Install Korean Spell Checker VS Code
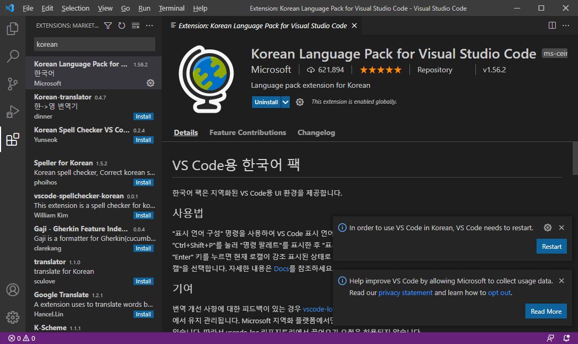578x344 pixels. pos(144,140)
